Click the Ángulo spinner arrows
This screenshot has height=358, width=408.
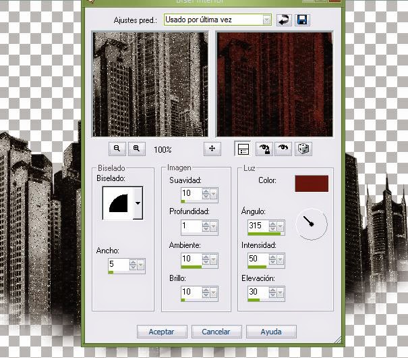click(x=272, y=226)
